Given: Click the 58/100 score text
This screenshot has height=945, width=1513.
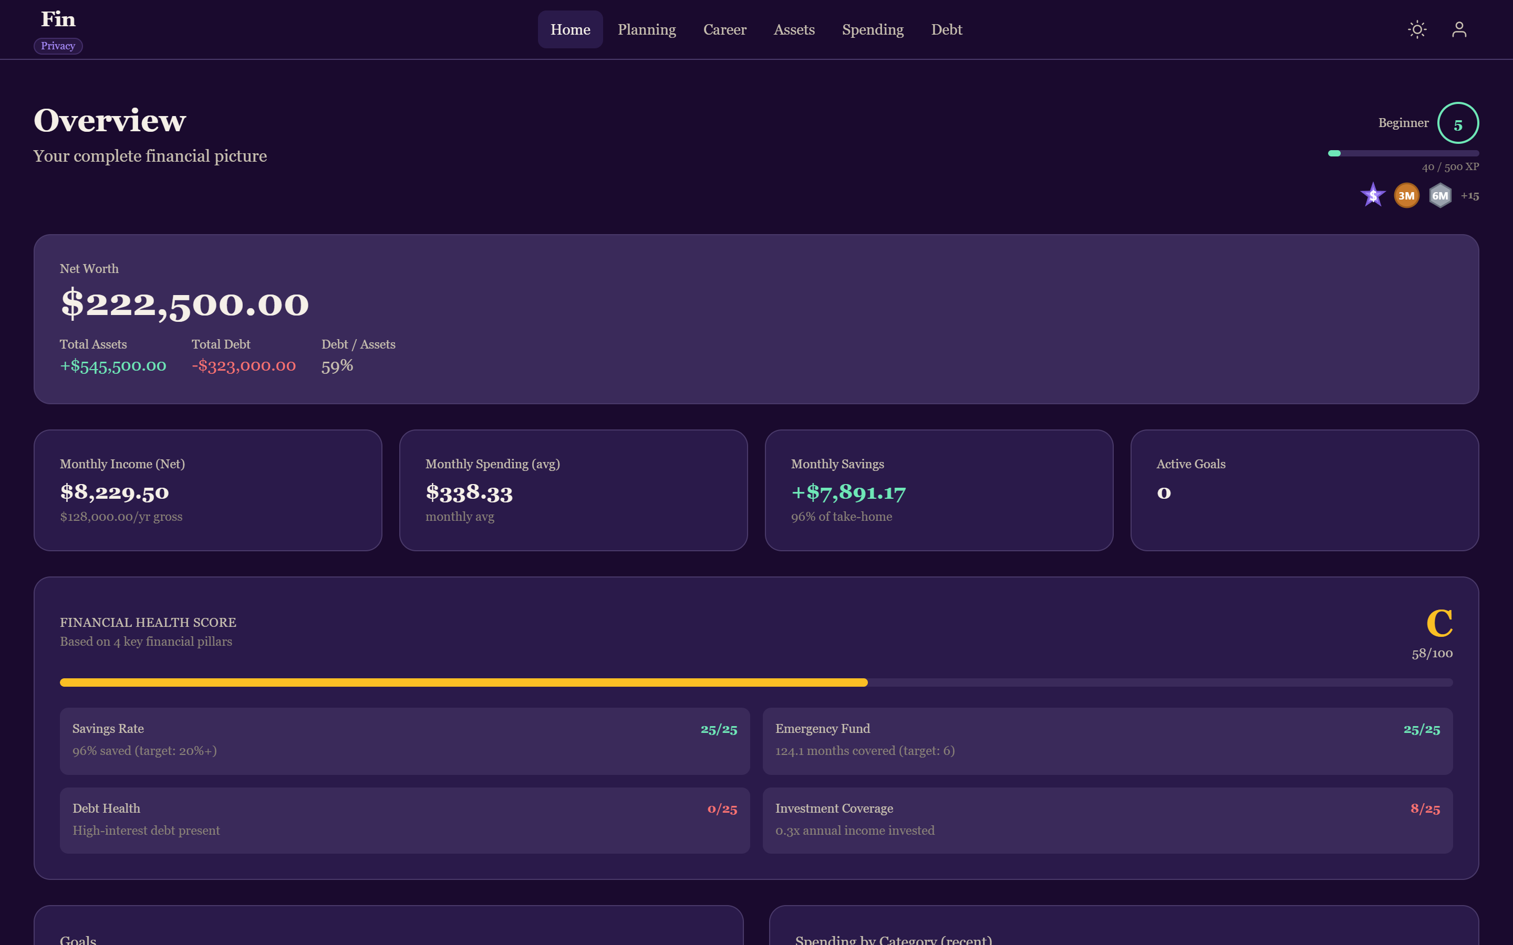Looking at the screenshot, I should pos(1432,653).
